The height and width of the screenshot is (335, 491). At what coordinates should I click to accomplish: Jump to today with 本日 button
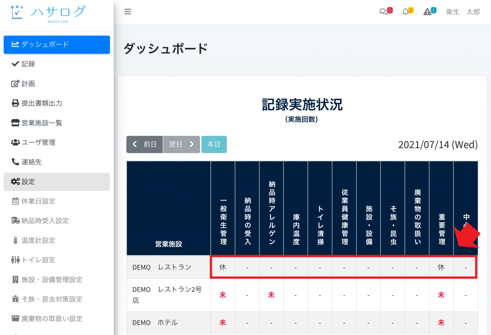[x=214, y=145]
